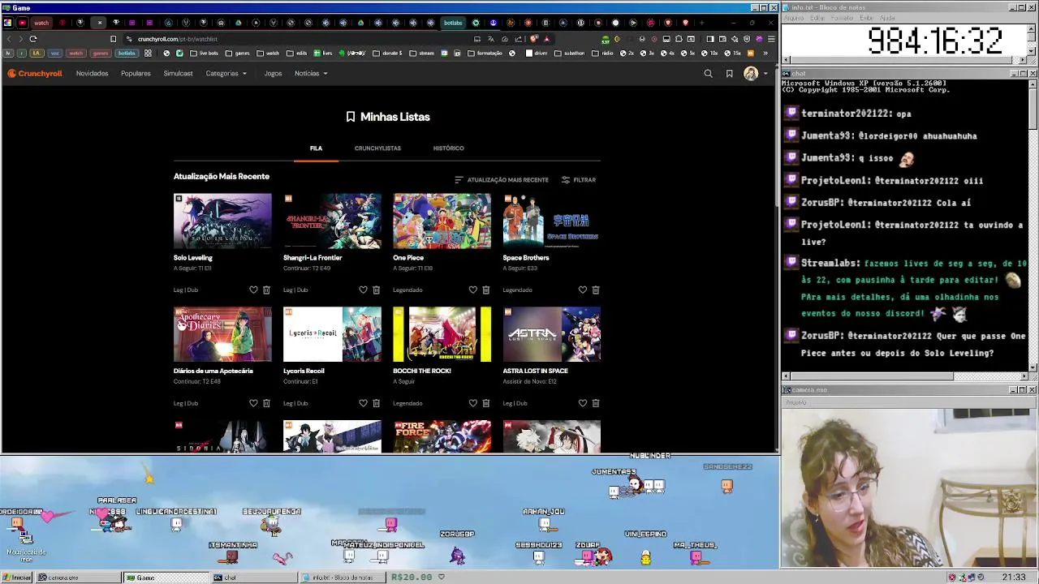Viewport: 1039px width, 584px height.
Task: Open the live bots bookmark folder
Action: (205, 54)
